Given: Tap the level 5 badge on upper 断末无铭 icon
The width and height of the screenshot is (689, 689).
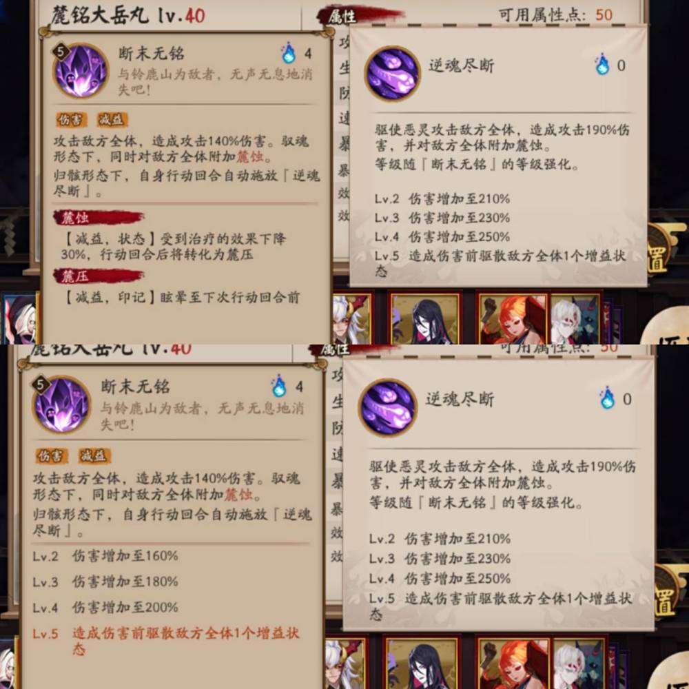Looking at the screenshot, I should 61,52.
